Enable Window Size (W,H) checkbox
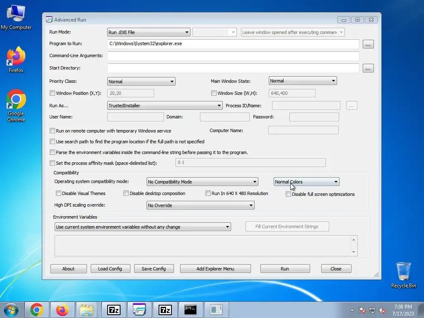Screen dimensions: 424x318 214,93
